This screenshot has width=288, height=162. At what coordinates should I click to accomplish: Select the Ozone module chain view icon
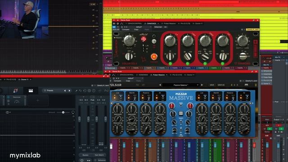click(31, 90)
